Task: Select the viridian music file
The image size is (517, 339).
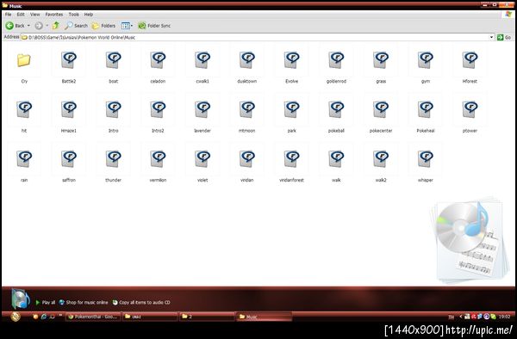Action: [x=247, y=159]
